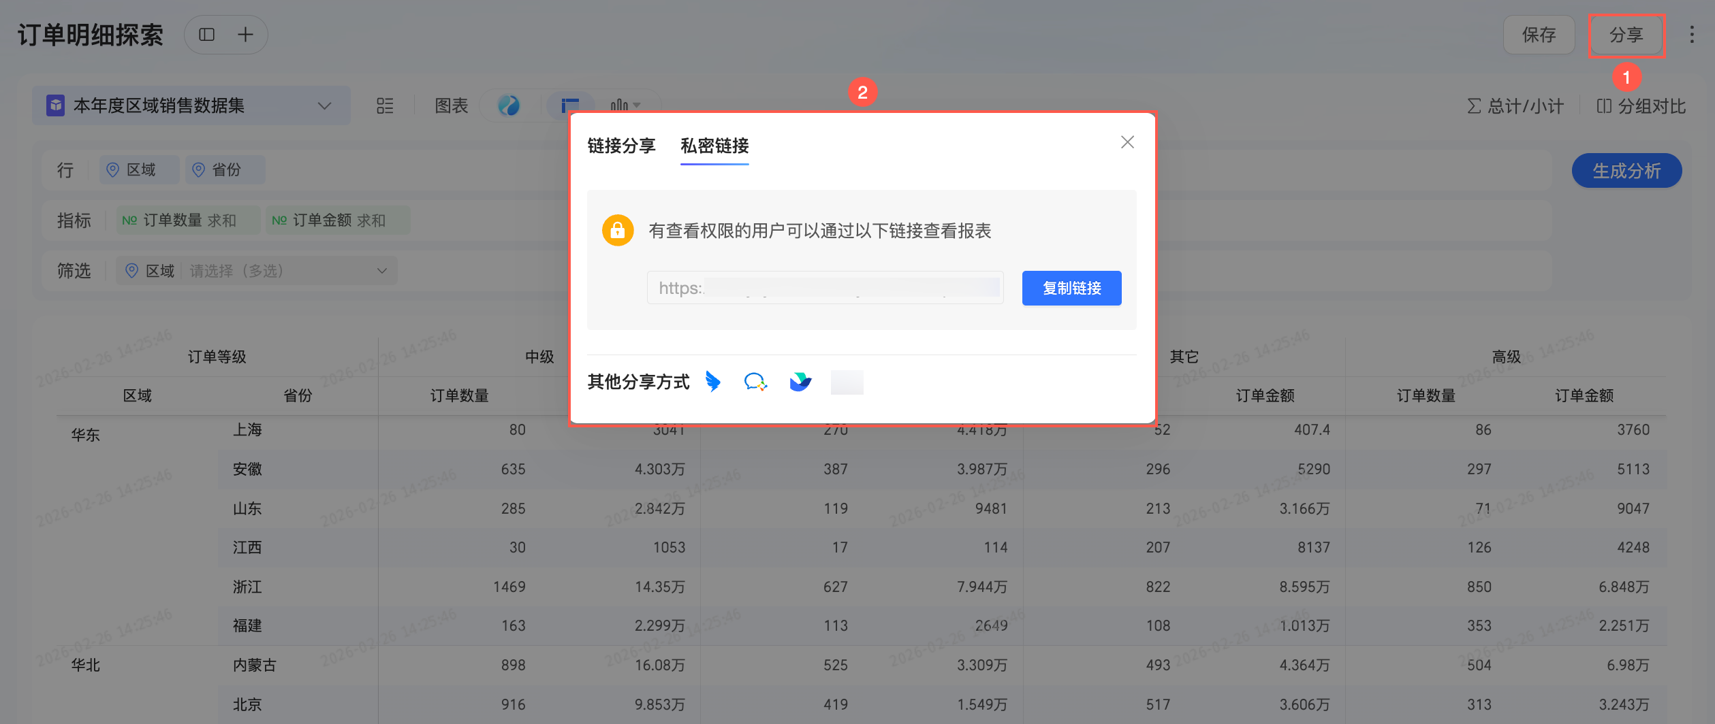The image size is (1715, 724).
Task: Switch to the 私密链接 tab
Action: tap(714, 146)
